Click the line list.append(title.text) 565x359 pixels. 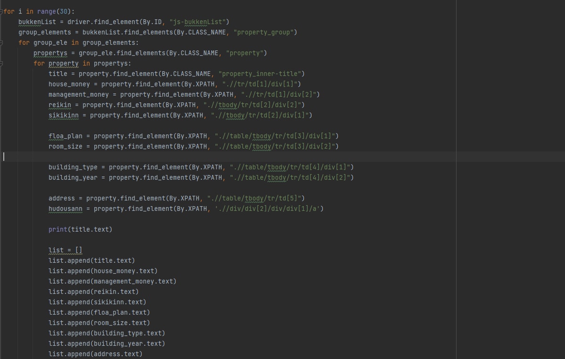91,260
